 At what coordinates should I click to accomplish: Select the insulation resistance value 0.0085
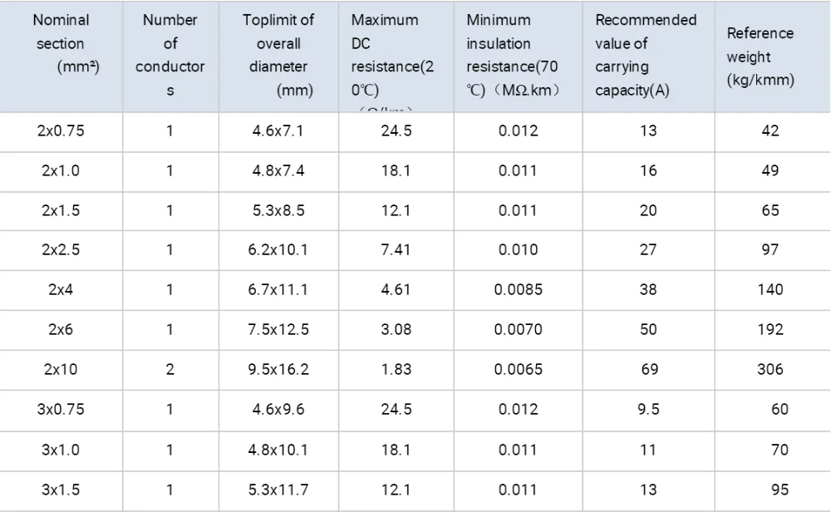tap(518, 290)
